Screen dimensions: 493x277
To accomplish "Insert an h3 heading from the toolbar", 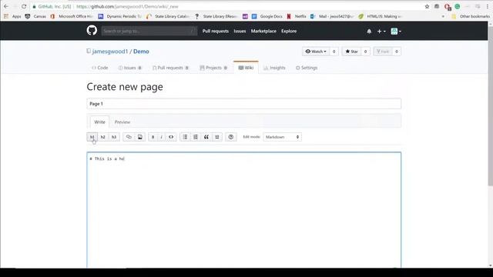I will tap(114, 137).
